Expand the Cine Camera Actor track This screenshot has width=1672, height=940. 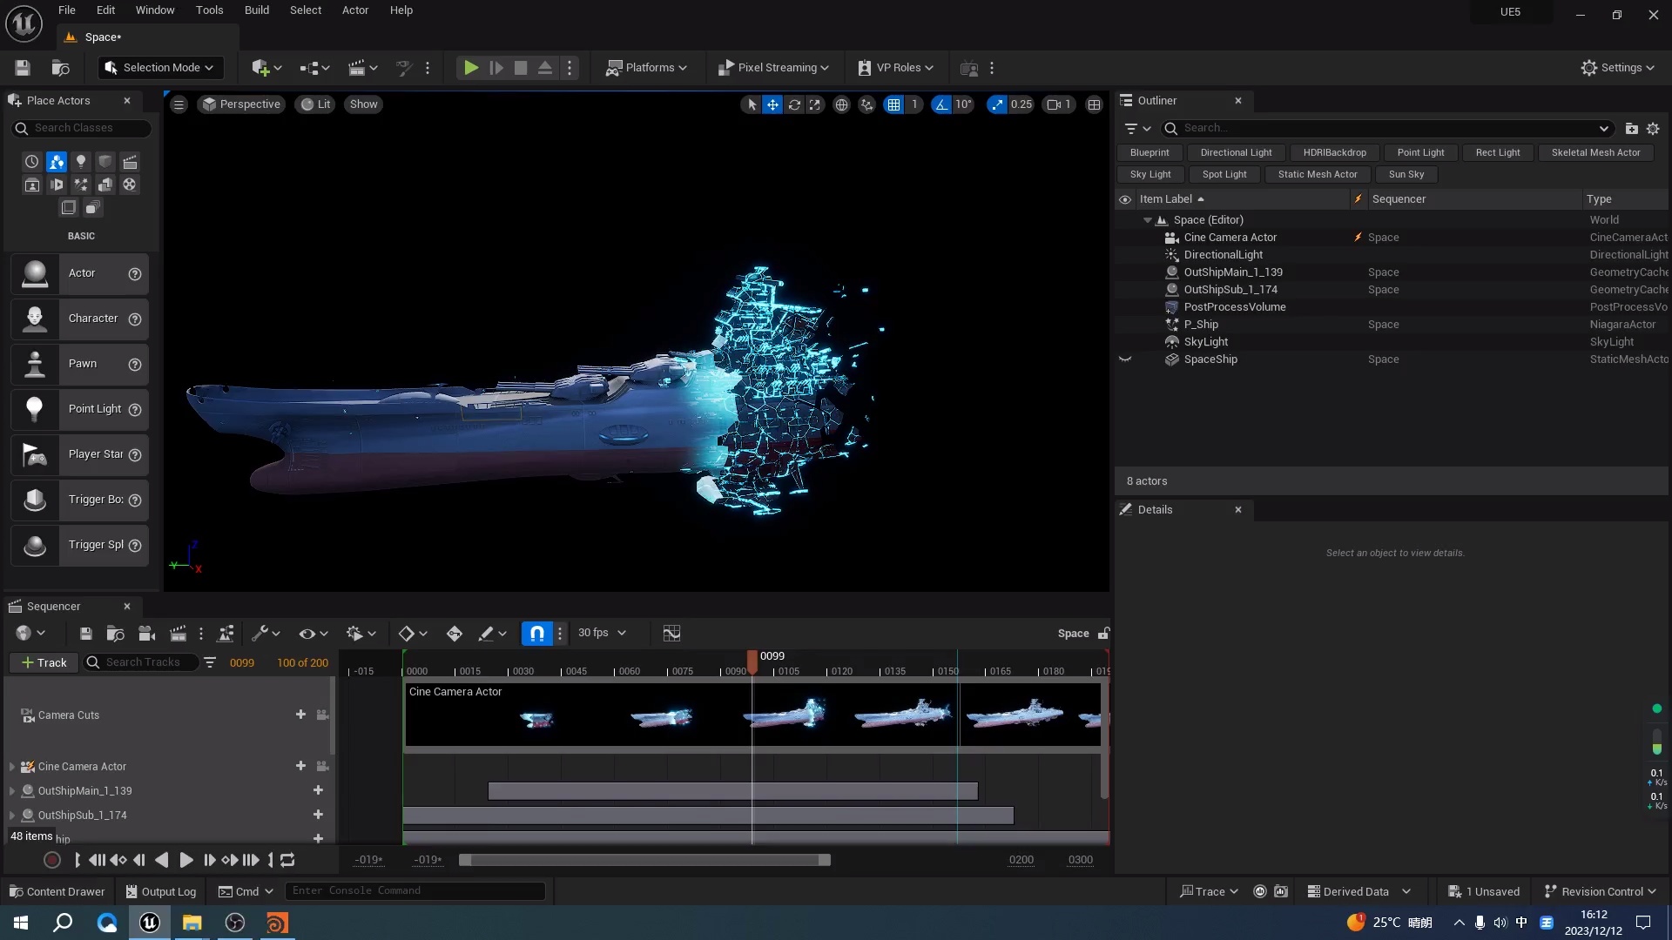[11, 767]
